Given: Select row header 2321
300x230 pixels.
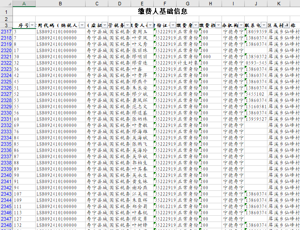Looking at the screenshot, I should point(6,57).
